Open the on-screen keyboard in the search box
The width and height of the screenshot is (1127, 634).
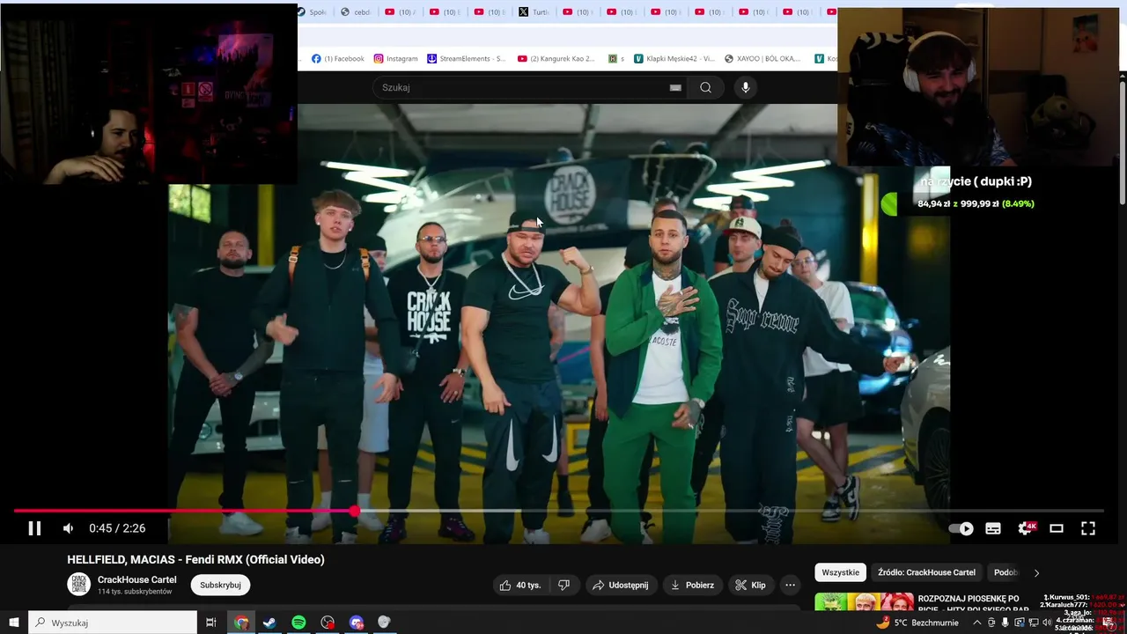[x=675, y=87]
